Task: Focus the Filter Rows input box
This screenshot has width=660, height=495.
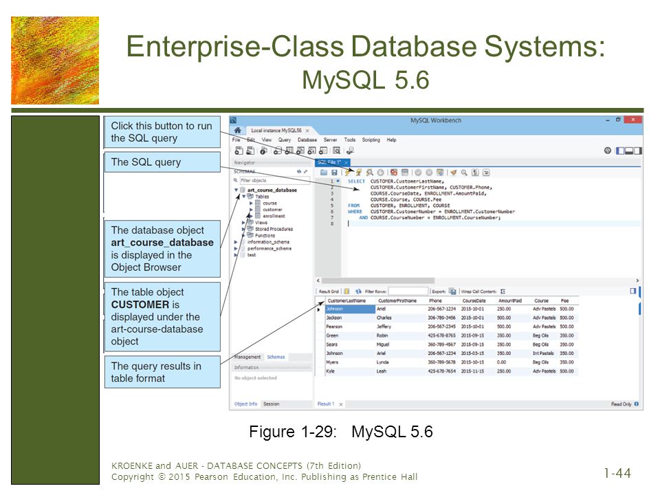Action: pos(408,291)
